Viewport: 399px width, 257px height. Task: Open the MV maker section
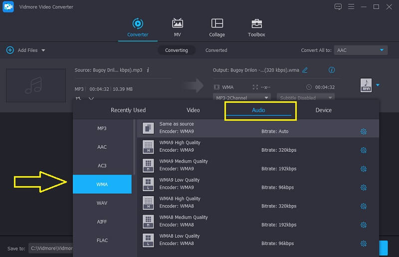coord(177,24)
